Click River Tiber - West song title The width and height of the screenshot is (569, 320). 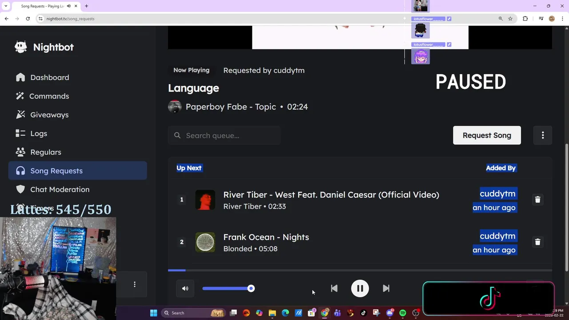coord(331,195)
